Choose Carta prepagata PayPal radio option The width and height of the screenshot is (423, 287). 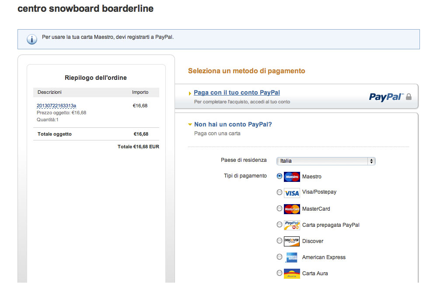click(280, 224)
